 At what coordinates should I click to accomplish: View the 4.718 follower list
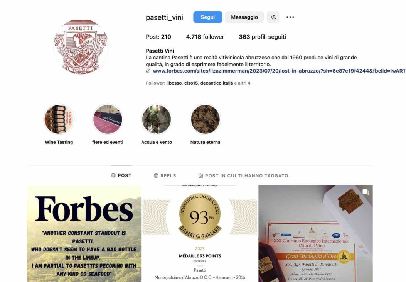(x=205, y=37)
